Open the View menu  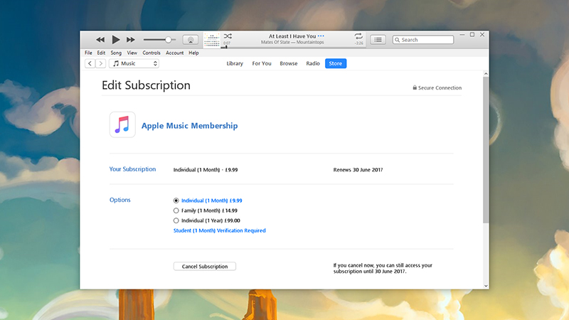tap(132, 53)
